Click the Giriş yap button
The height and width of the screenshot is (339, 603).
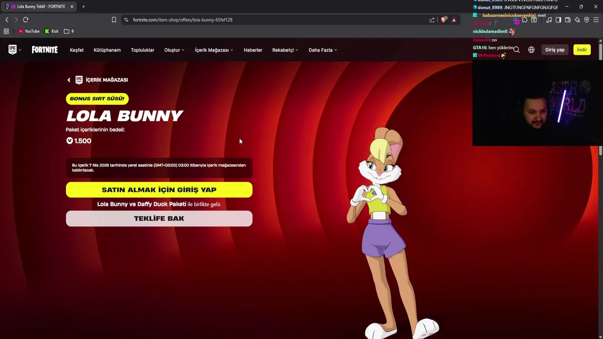(x=554, y=50)
